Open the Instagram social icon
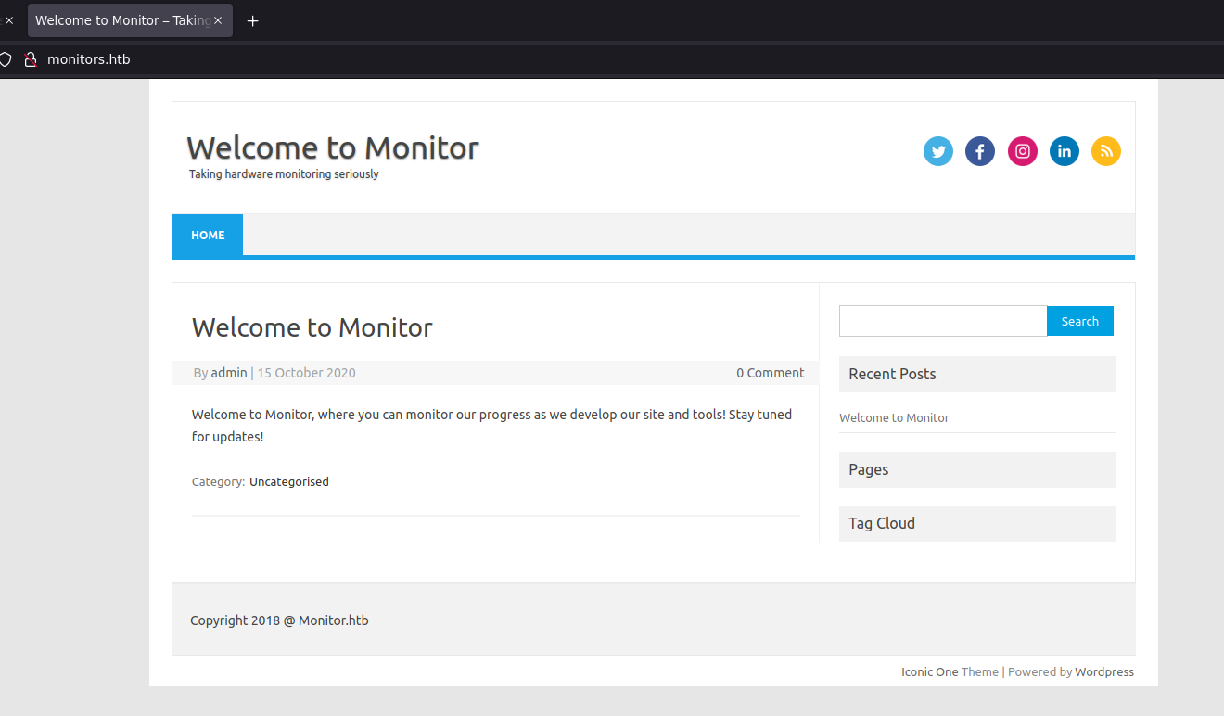The height and width of the screenshot is (716, 1224). pyautogui.click(x=1022, y=151)
